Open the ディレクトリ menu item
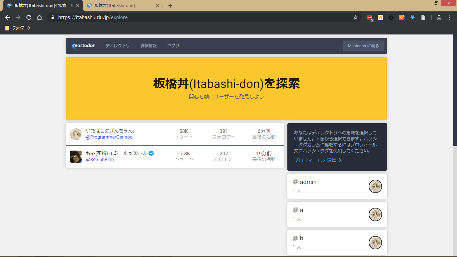This screenshot has width=457, height=257. point(117,46)
